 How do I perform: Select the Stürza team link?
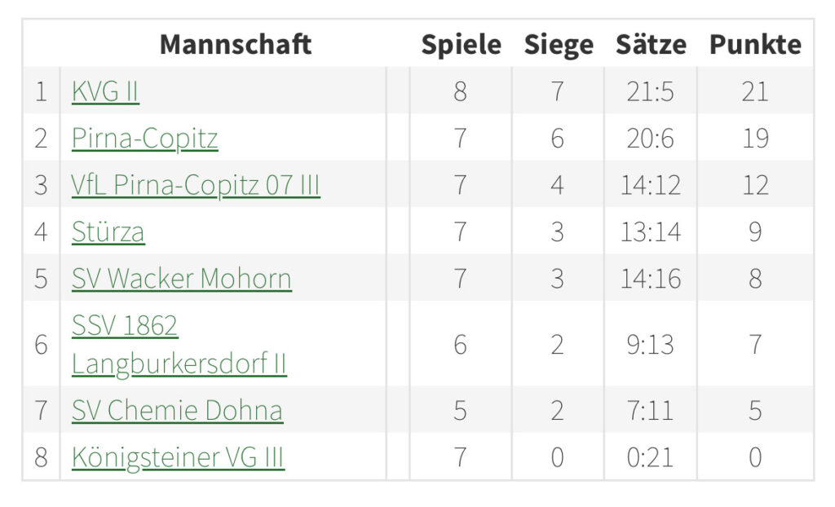tap(108, 232)
